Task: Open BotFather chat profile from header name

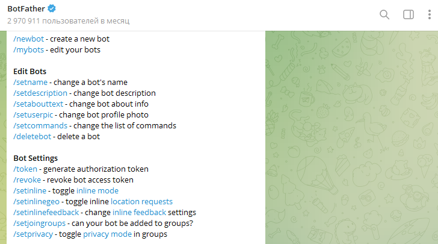Action: pyautogui.click(x=26, y=8)
